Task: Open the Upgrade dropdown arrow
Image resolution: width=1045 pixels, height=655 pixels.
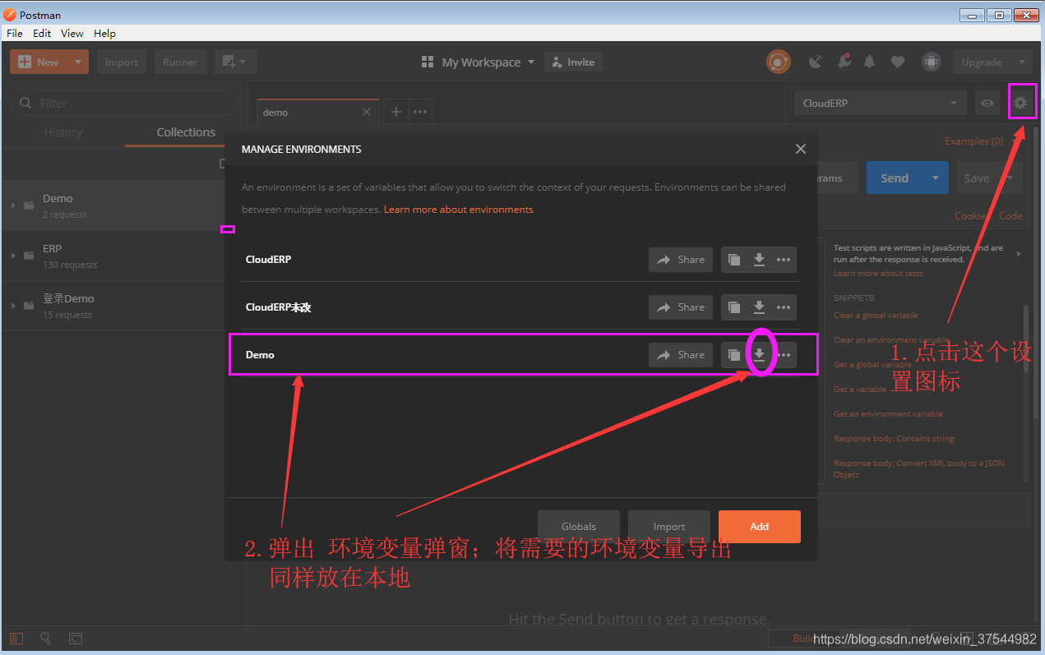Action: pos(1022,62)
